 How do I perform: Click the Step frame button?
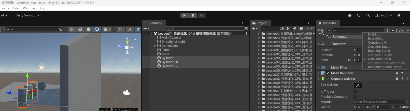tap(202, 15)
